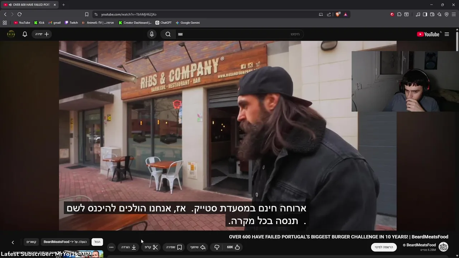Like the video (68K)

pos(233,247)
